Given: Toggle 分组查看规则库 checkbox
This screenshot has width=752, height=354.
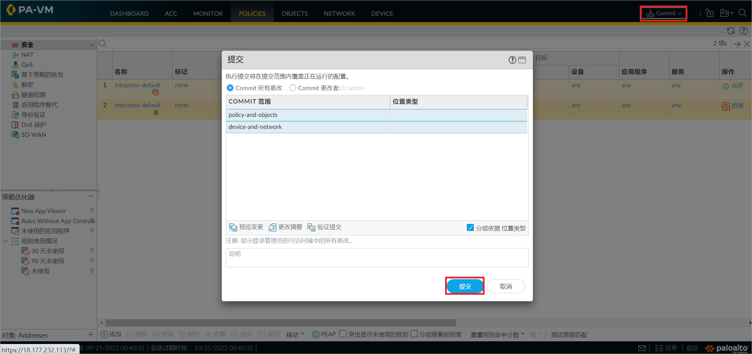Looking at the screenshot, I should [414, 334].
